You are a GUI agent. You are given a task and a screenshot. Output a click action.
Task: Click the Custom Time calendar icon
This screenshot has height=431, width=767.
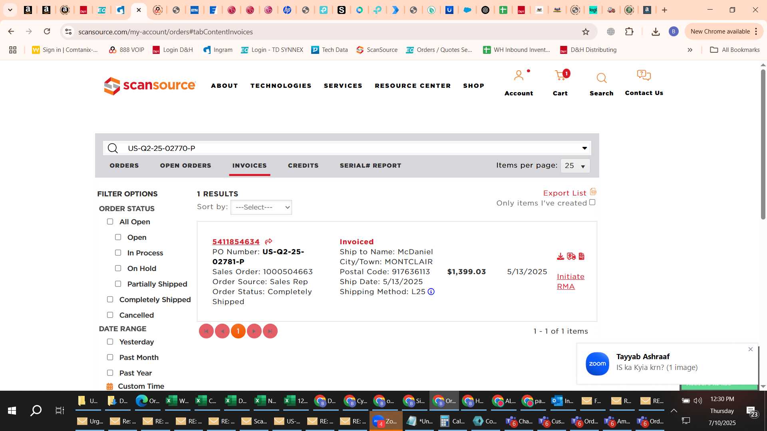click(109, 386)
